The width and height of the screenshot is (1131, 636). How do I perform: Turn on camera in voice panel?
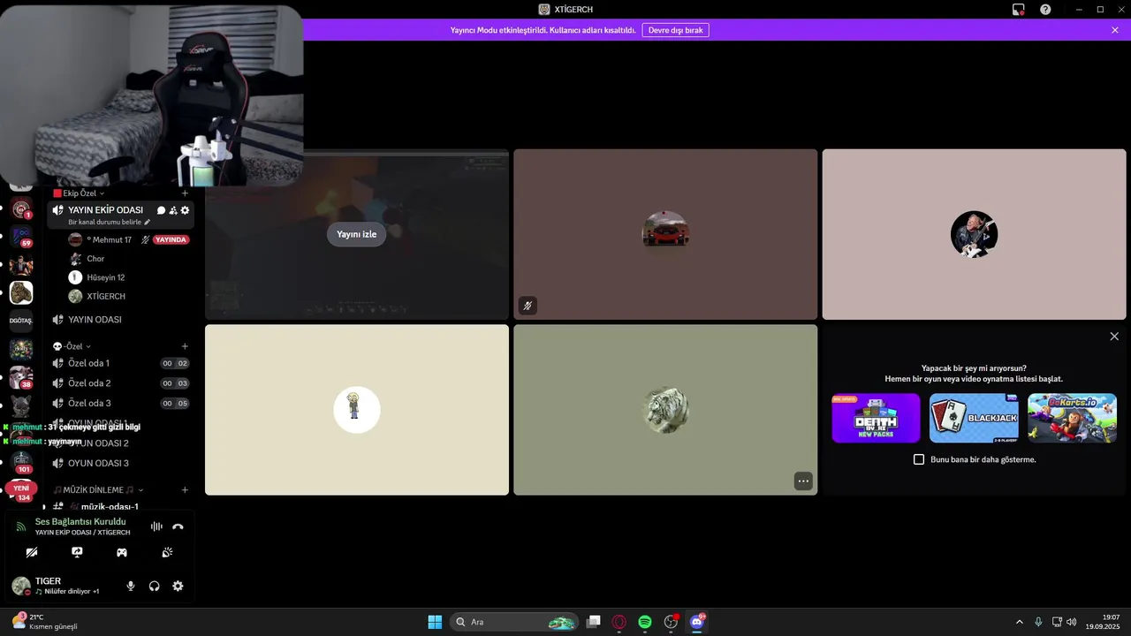32,552
